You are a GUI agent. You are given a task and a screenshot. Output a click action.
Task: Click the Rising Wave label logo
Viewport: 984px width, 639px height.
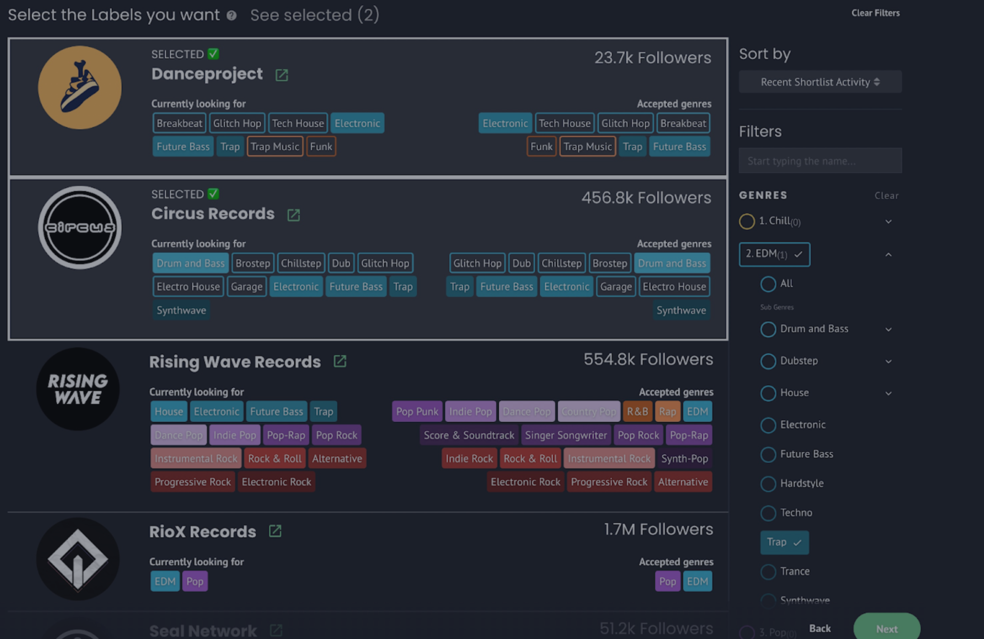tap(78, 388)
